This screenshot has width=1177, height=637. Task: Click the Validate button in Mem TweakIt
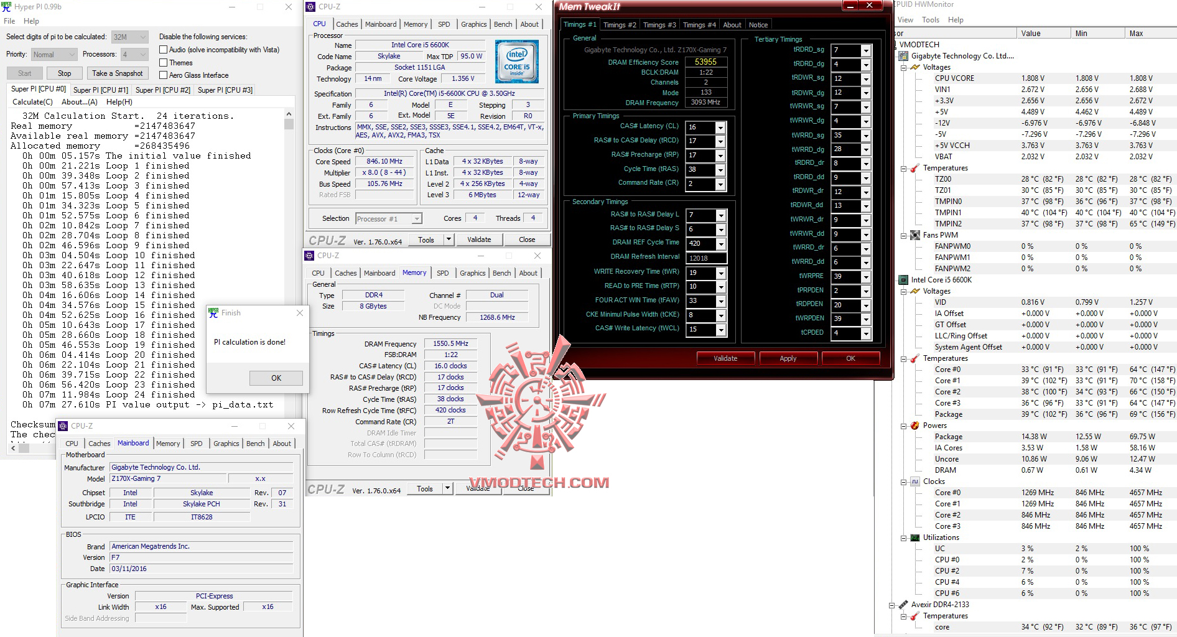725,358
